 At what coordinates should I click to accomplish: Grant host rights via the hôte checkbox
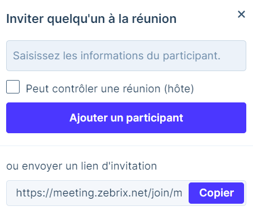coord(13,87)
